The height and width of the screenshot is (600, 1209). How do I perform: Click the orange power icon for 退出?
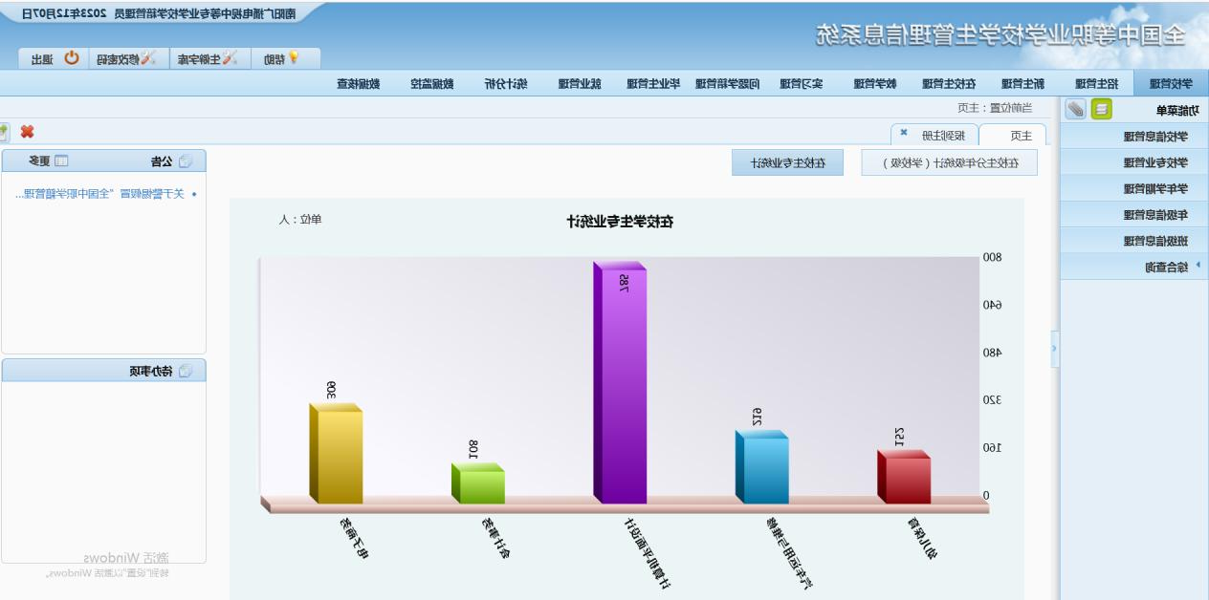coord(72,59)
